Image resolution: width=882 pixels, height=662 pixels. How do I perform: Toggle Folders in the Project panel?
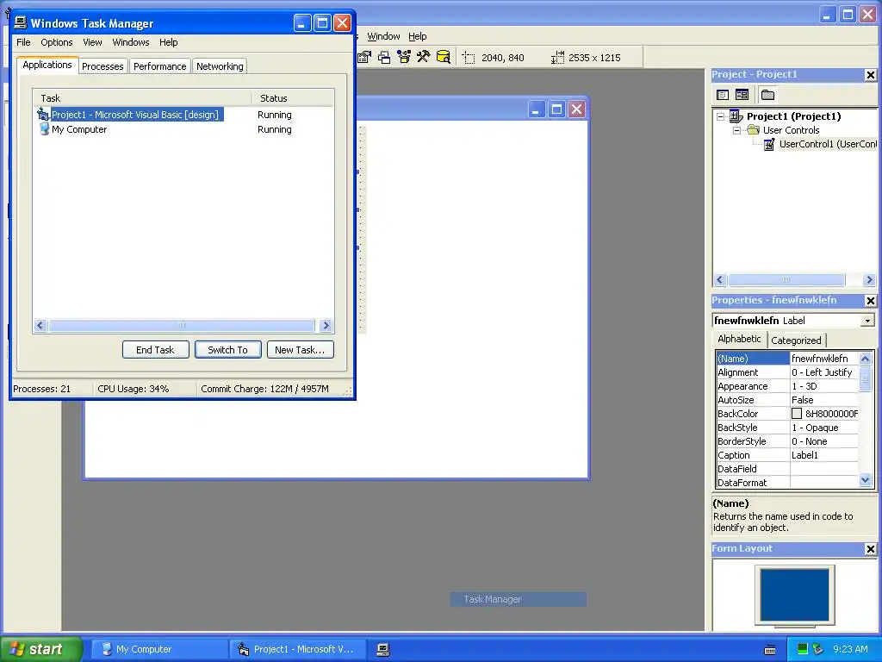[x=767, y=95]
